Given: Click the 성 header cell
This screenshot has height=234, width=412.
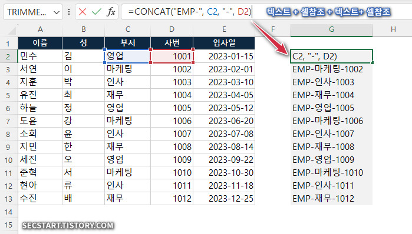Looking at the screenshot, I should point(83,43).
